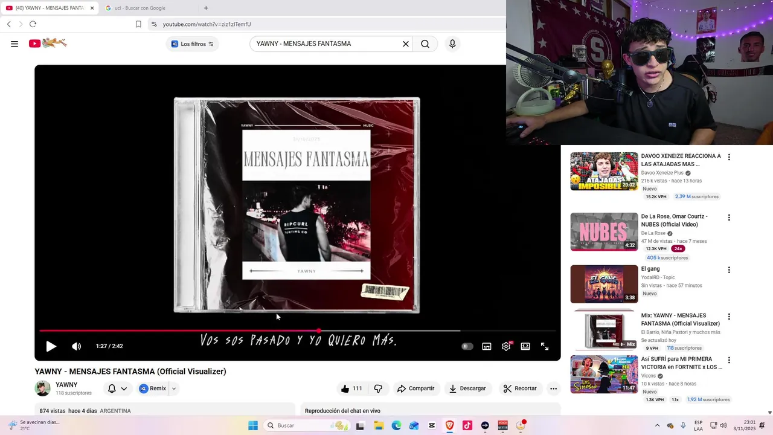
Task: Go back in browser history
Action: click(x=8, y=24)
